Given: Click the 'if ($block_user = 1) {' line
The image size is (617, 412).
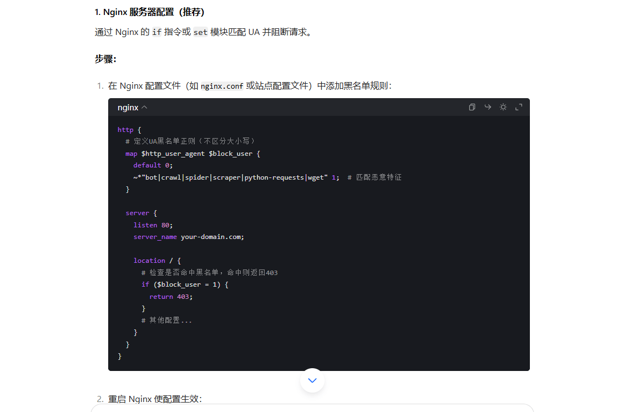Looking at the screenshot, I should (185, 284).
